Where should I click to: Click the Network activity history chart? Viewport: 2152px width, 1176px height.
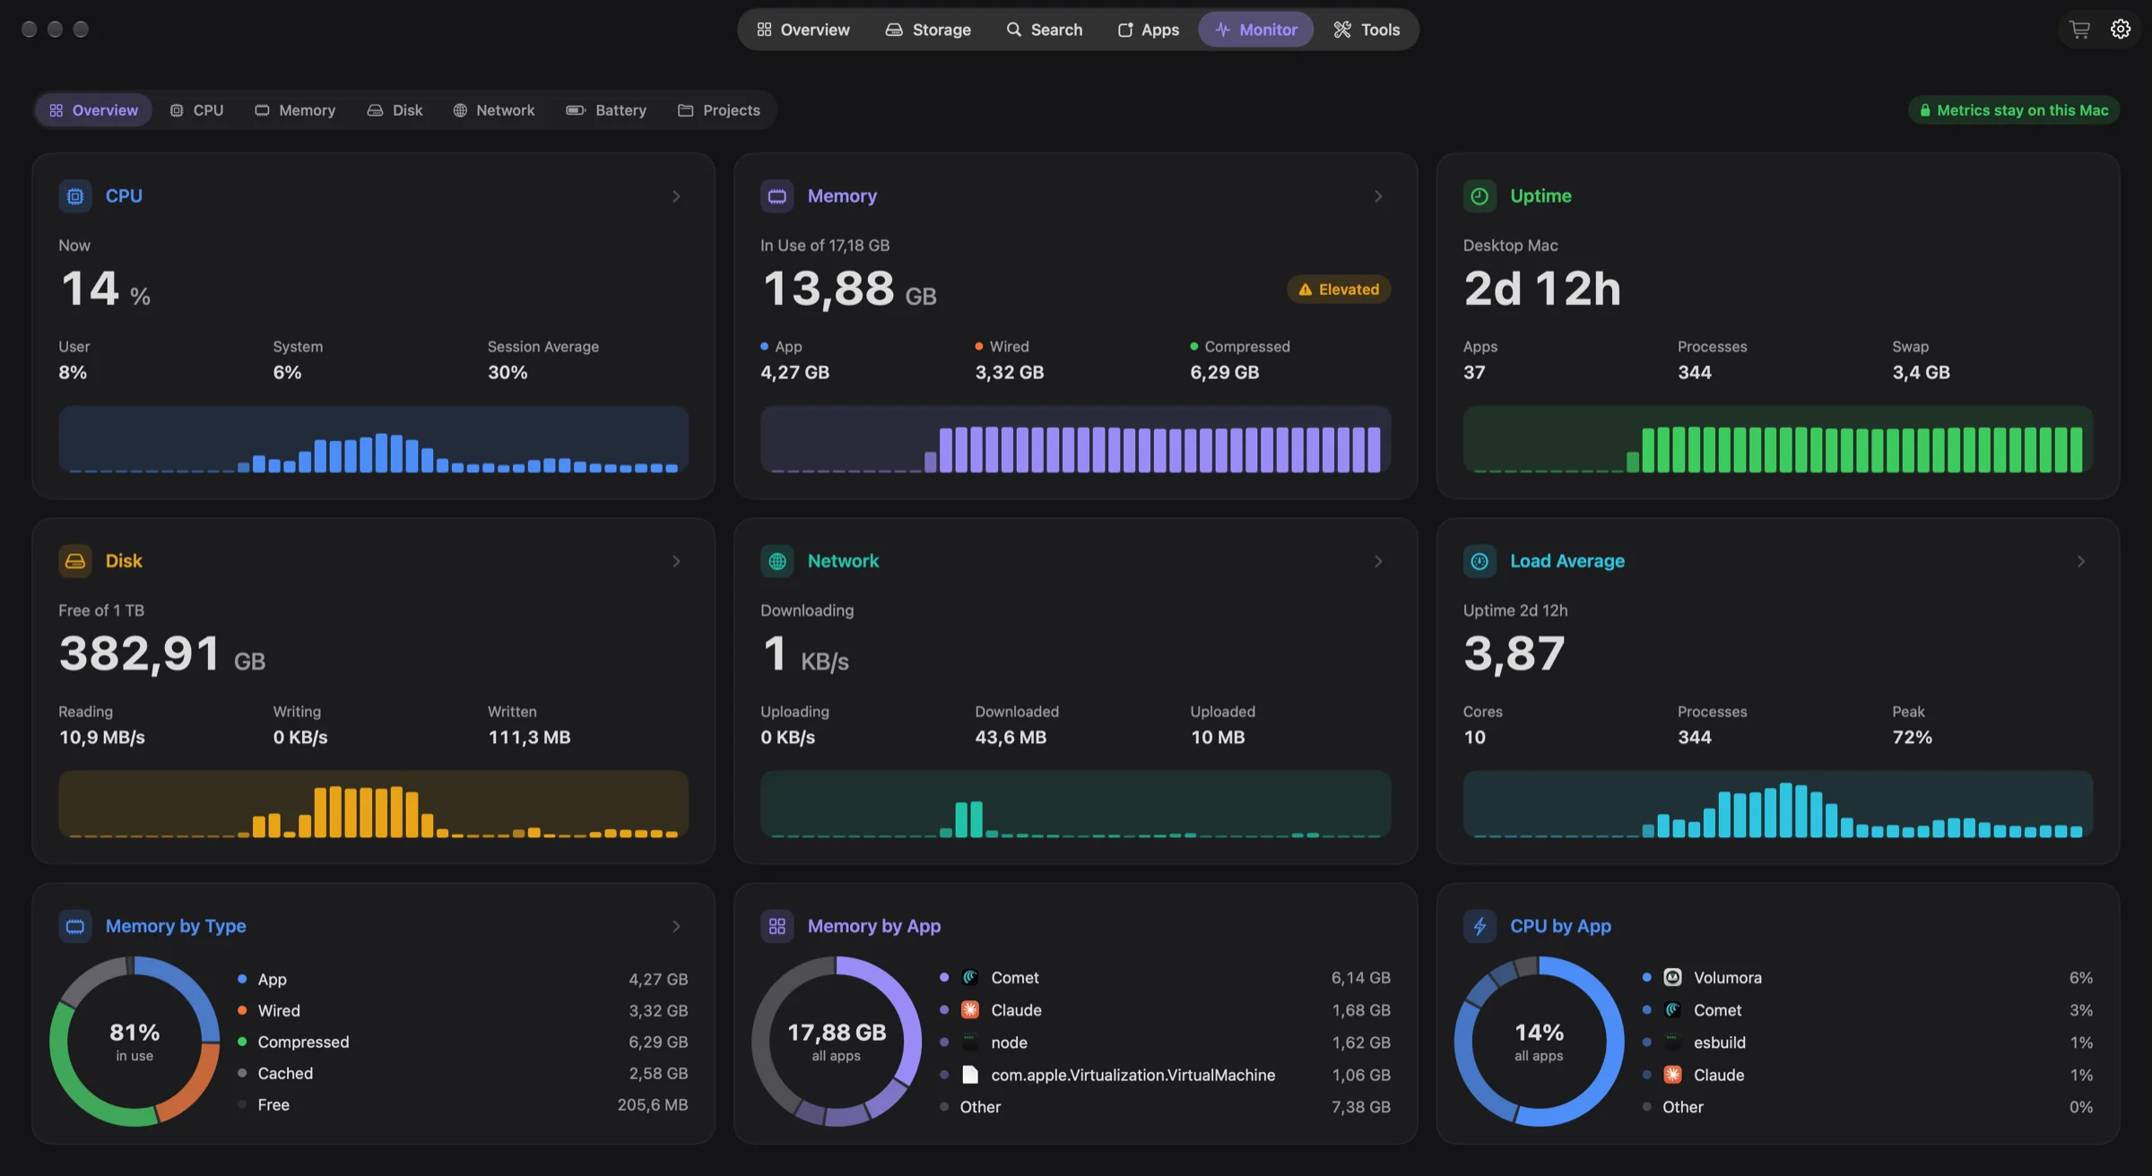(x=1075, y=804)
